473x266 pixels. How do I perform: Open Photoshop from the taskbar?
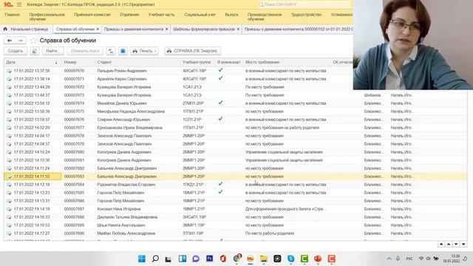pos(209,259)
